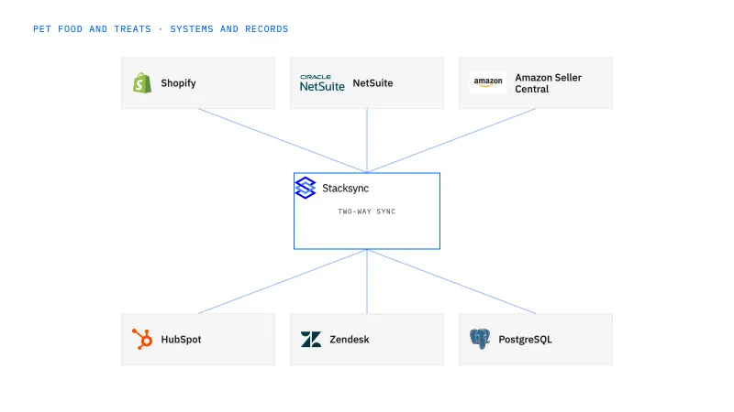This screenshot has width=734, height=412.
Task: Select the NetSuite system card
Action: (x=366, y=83)
